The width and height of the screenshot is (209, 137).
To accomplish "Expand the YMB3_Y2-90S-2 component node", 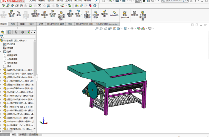I will (x=1, y=107).
